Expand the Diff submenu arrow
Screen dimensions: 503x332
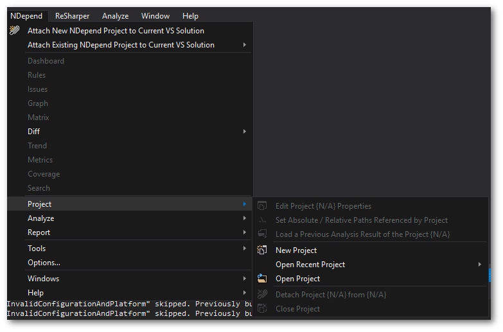tap(245, 131)
